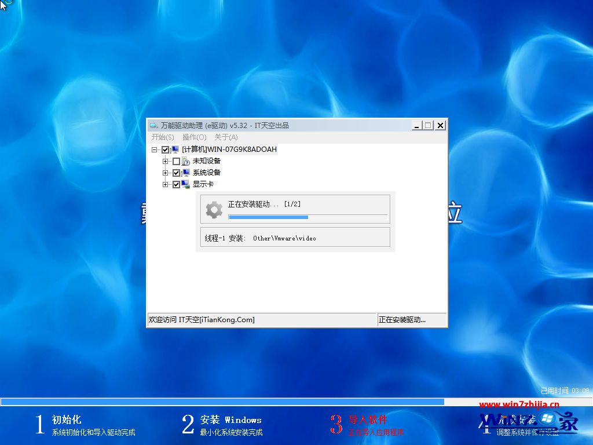
Task: Click the 正在安装驱动... [1/2] text
Action: click(x=264, y=205)
